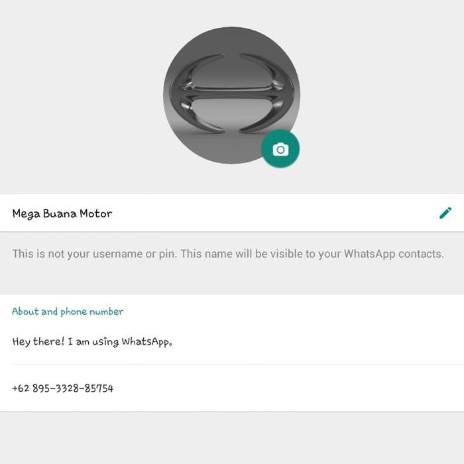Viewport: 464px width, 464px height.
Task: Tap the name row containing Mega Buana Motor
Action: coord(219,213)
